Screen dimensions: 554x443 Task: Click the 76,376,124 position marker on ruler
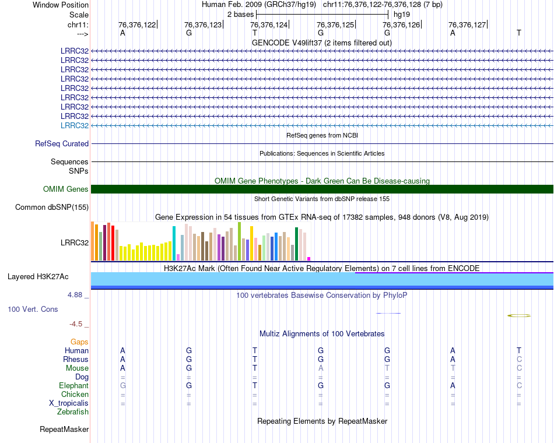[x=269, y=24]
